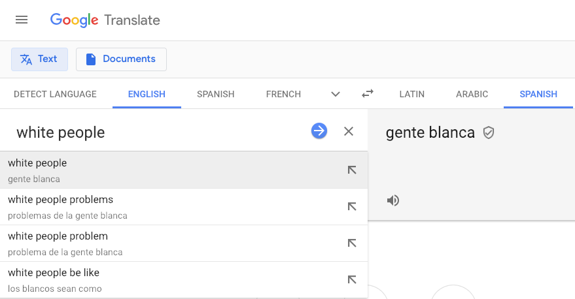Image resolution: width=575 pixels, height=299 pixels.
Task: Select Arabic as target language
Action: pos(472,94)
